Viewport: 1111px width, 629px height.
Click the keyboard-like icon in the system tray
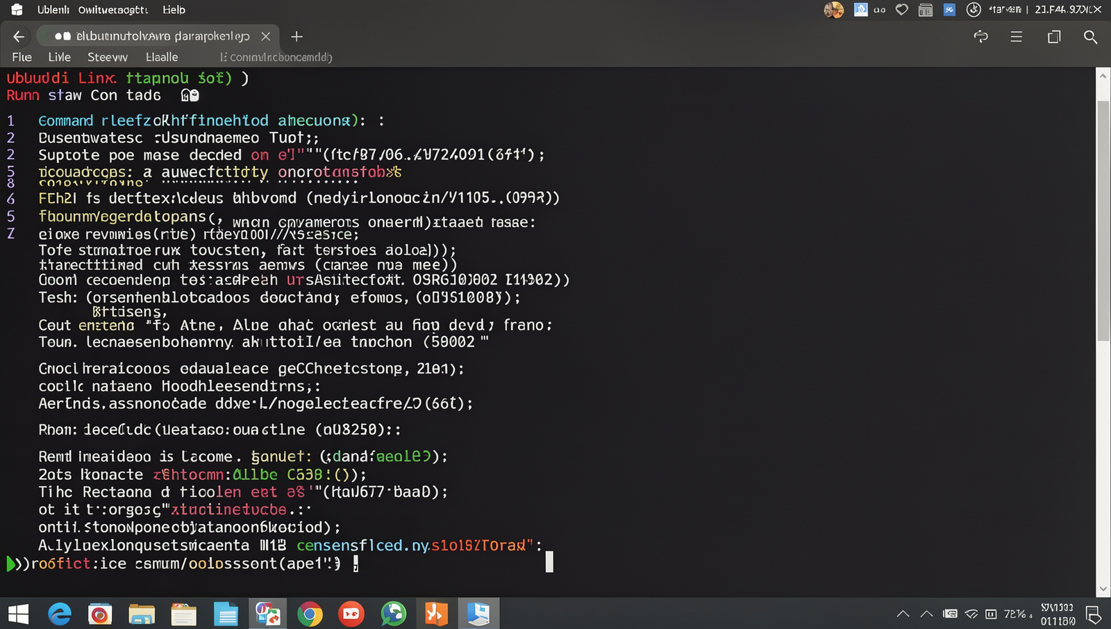pos(950,614)
